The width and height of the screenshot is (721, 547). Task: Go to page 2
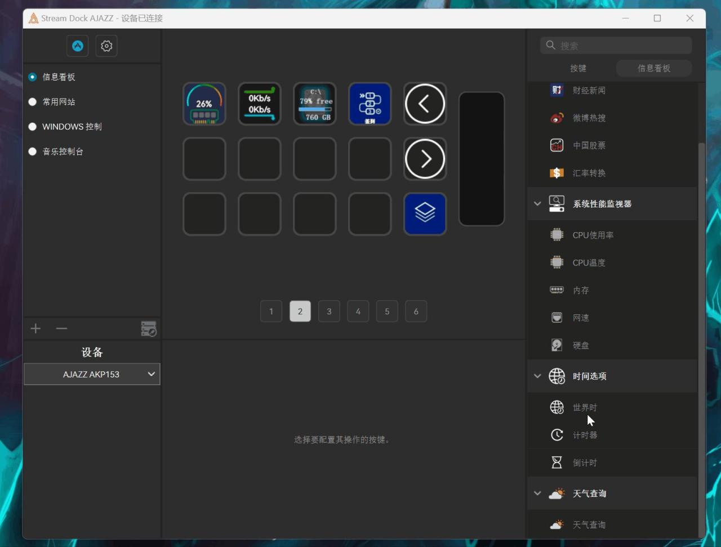300,312
